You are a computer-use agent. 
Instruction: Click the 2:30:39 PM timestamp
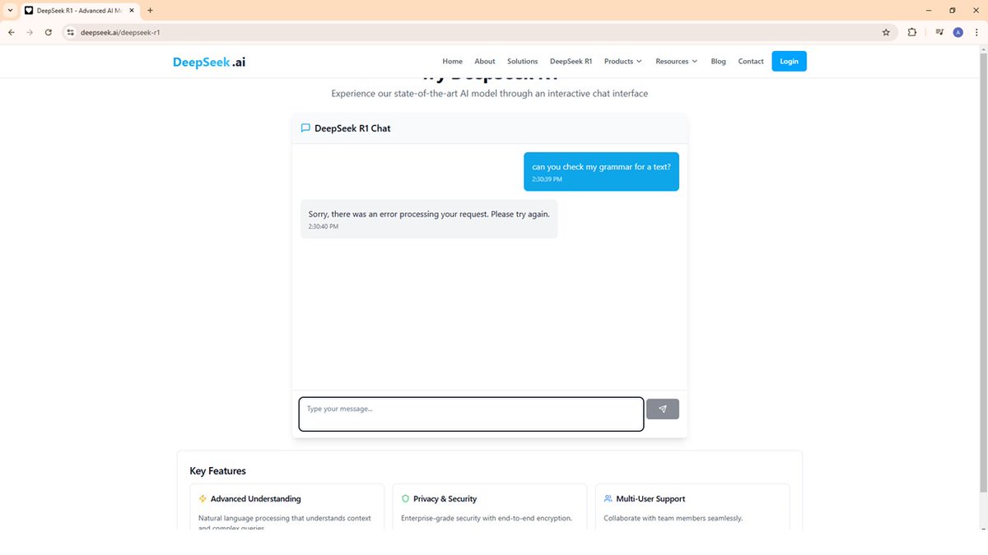(x=547, y=178)
